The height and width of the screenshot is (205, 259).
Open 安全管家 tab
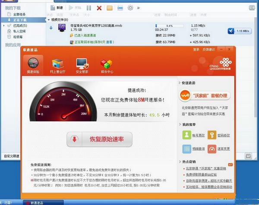[82, 66]
